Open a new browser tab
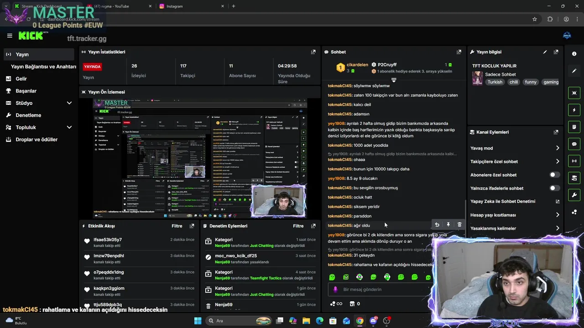This screenshot has width=584, height=328. [x=234, y=6]
